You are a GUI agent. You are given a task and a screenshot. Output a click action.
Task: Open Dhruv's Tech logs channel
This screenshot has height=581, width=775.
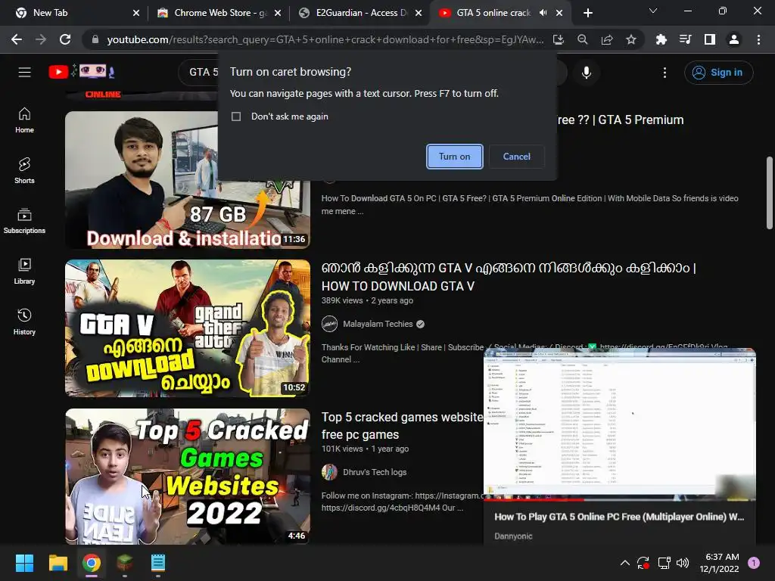pyautogui.click(x=375, y=472)
